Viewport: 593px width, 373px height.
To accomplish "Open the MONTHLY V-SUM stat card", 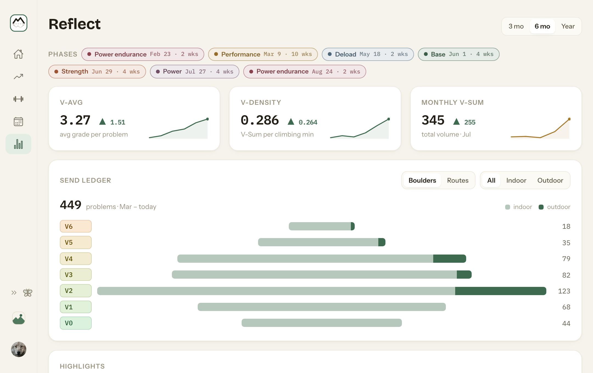I will point(496,118).
